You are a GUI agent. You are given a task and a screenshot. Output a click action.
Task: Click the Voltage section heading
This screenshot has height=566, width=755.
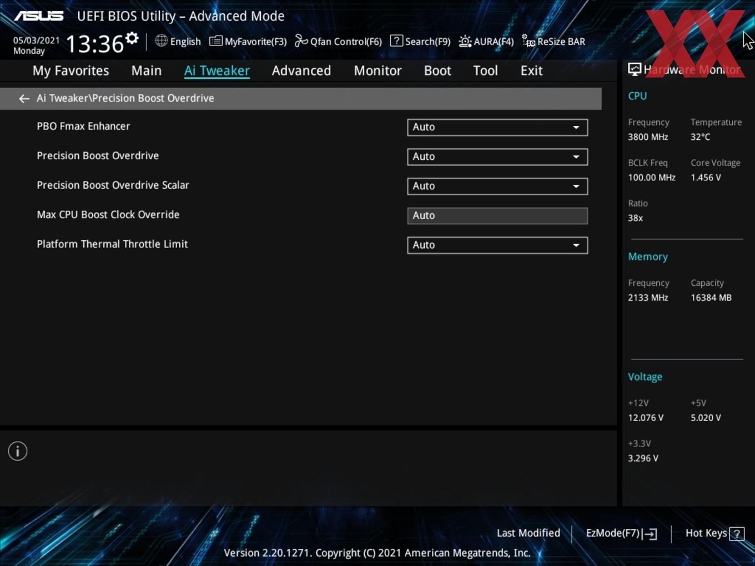coord(645,377)
